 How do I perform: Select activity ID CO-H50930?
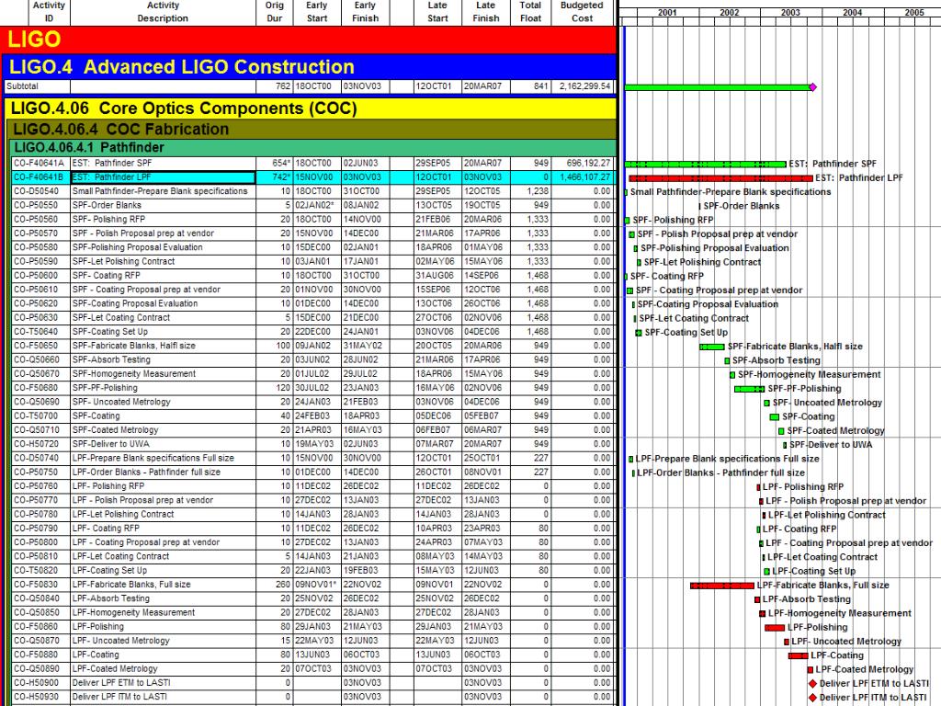click(x=40, y=697)
